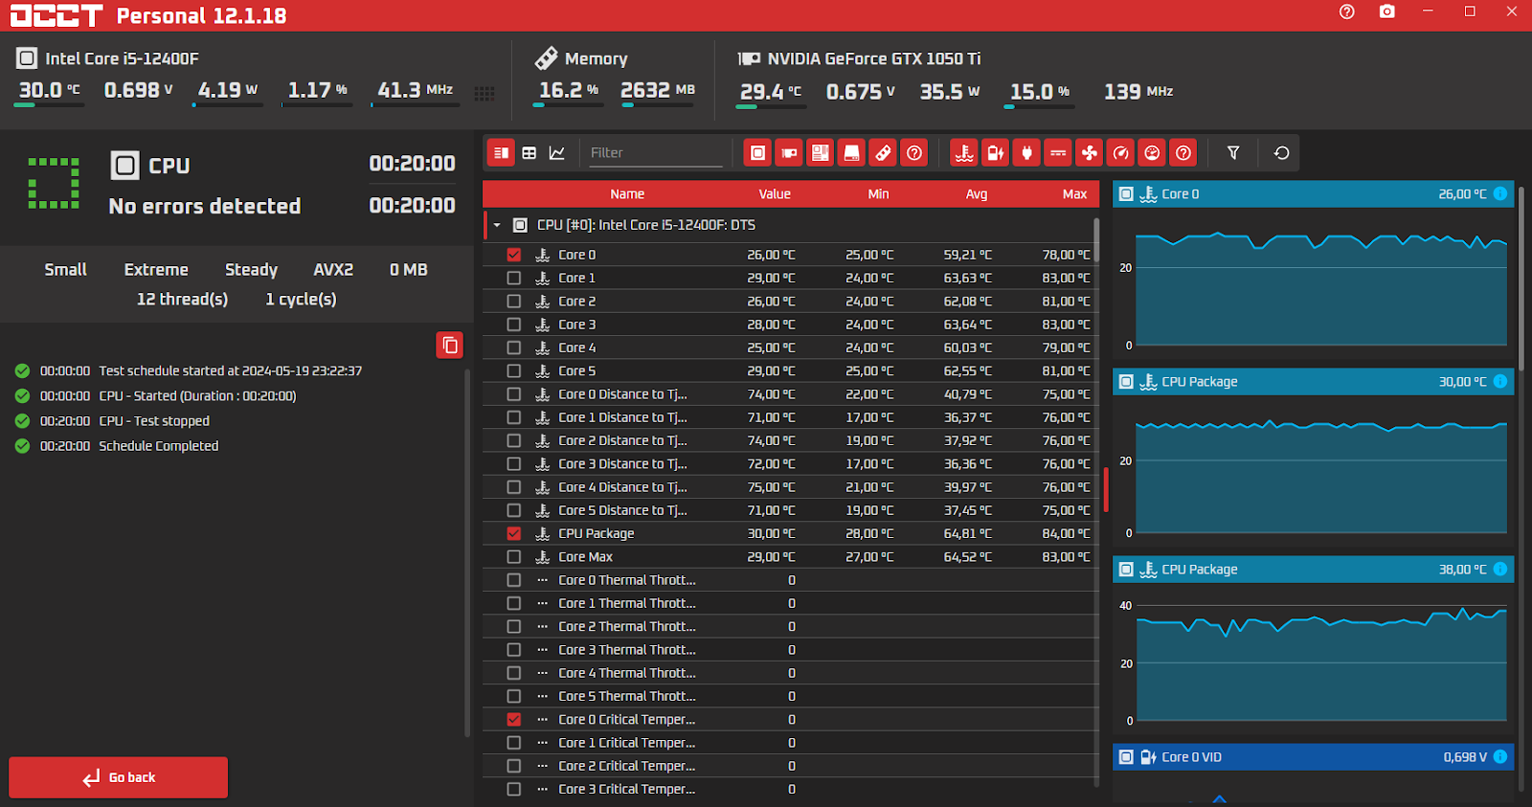Collapse the CPU [#0] Intel Core i5-12400F DTS group
The width and height of the screenshot is (1532, 807).
[497, 225]
